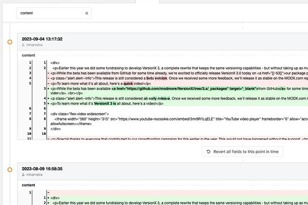
Task: Clear the content filter with the x icon
Action: coord(87,13)
